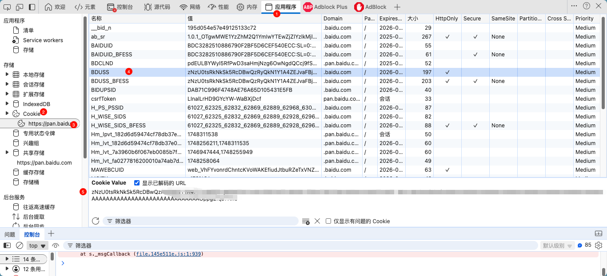Open file.145e511e.js source link
Viewport: 607px width, 276px height.
[x=169, y=254]
